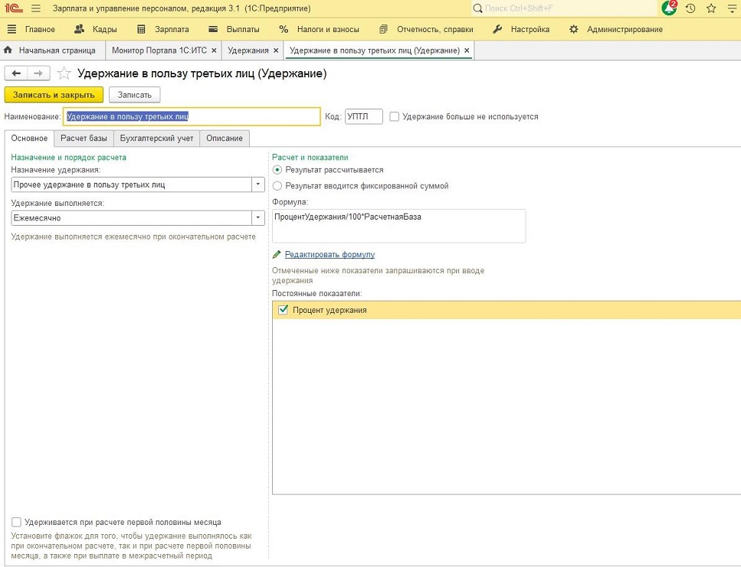Click the Назначение удержания field value
This screenshot has height=567, width=741.
point(131,184)
